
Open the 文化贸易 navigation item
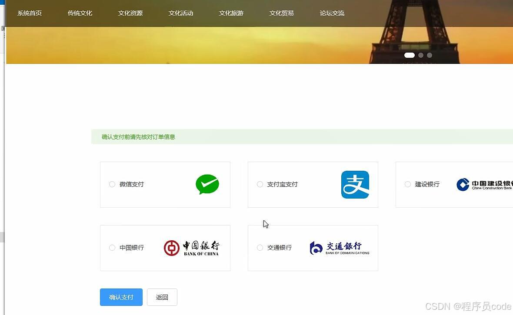(x=281, y=13)
